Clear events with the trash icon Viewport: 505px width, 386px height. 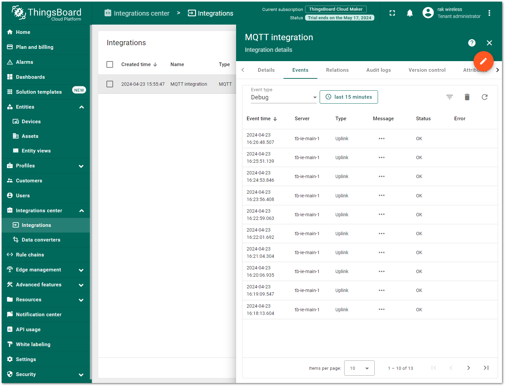467,97
